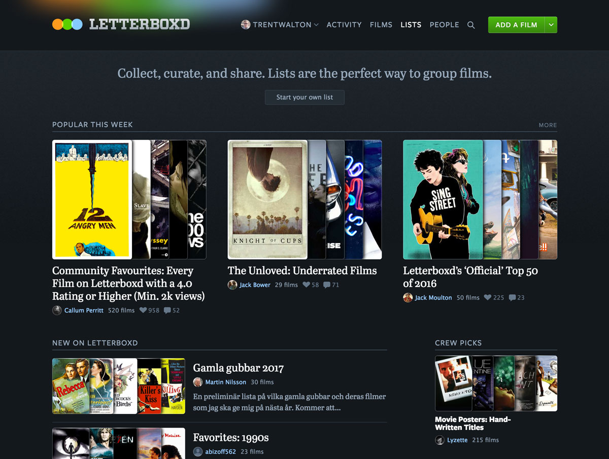Open the Activity nav item
This screenshot has height=459, width=609.
pos(344,25)
